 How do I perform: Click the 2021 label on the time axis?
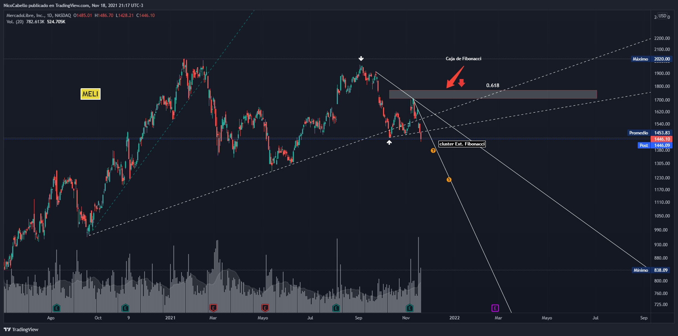click(170, 318)
